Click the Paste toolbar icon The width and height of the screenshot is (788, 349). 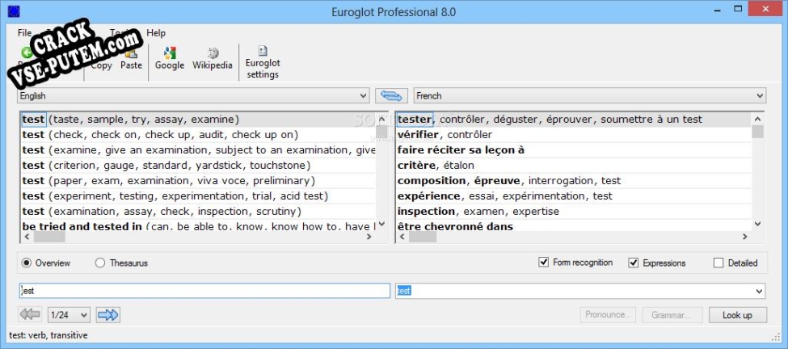pyautogui.click(x=131, y=58)
